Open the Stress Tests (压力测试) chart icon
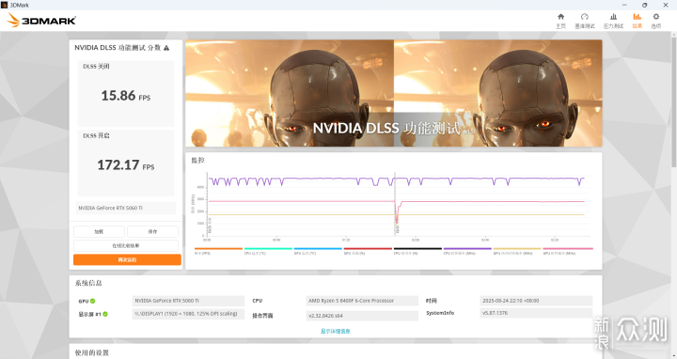 pos(613,21)
